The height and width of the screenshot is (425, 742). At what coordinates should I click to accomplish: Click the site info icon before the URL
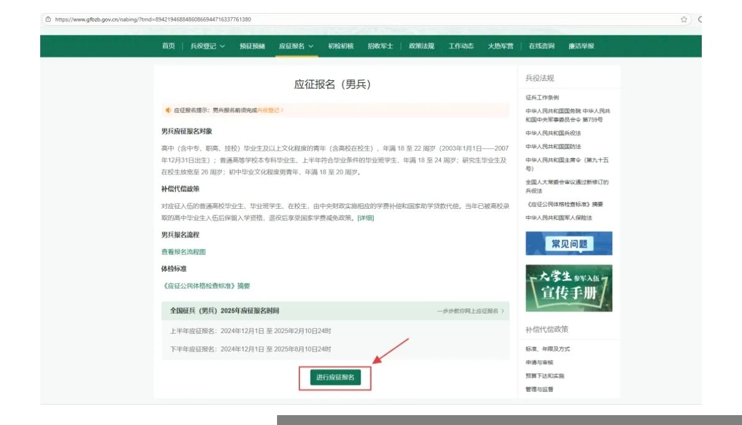48,19
